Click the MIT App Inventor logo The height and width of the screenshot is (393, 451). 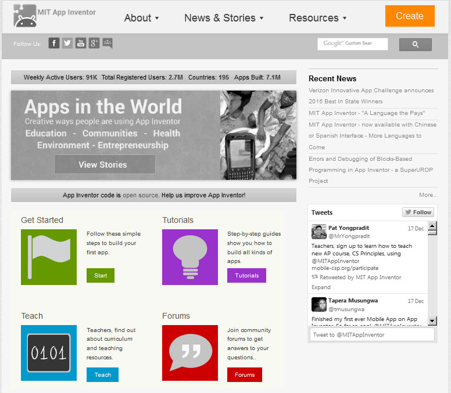(x=55, y=16)
